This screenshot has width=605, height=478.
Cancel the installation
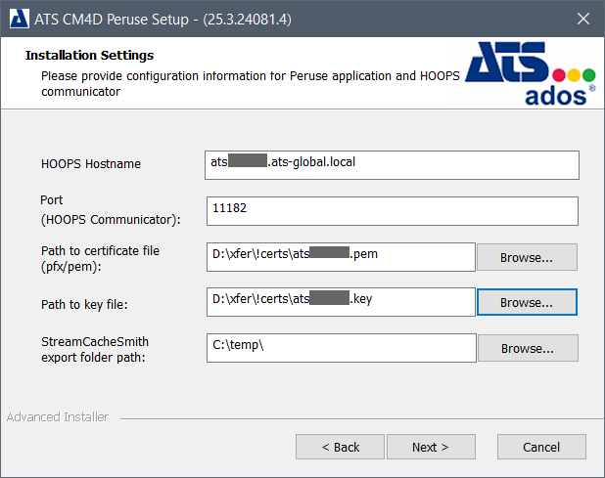tap(541, 447)
